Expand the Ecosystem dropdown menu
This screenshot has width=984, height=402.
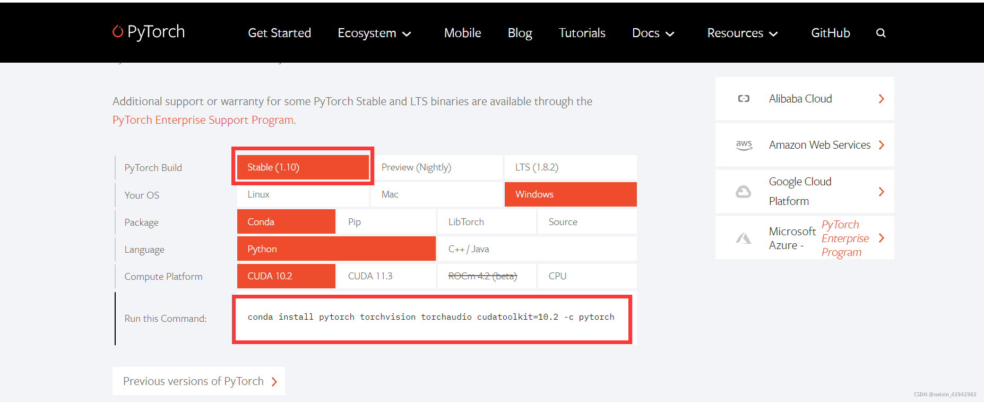[374, 33]
